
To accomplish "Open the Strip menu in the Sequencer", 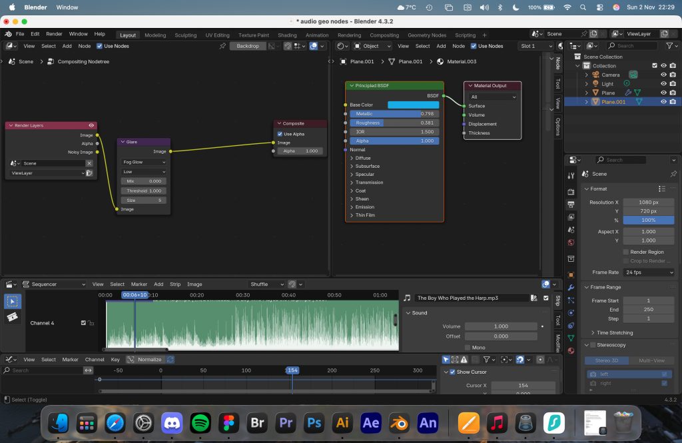I will tap(175, 284).
